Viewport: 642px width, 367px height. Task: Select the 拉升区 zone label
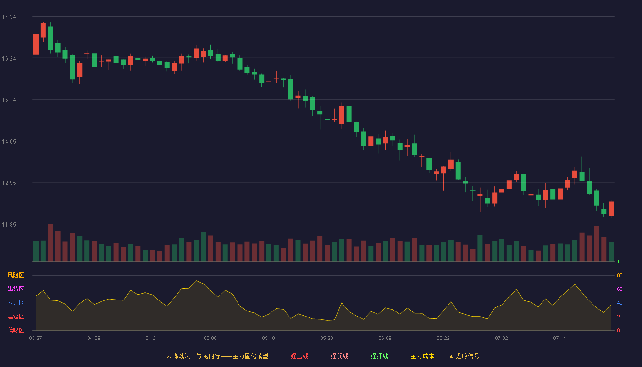[x=16, y=303]
